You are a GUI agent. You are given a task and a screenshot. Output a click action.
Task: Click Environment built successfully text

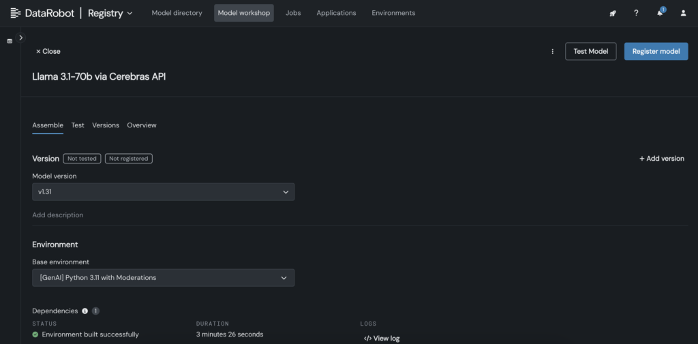[x=91, y=334]
